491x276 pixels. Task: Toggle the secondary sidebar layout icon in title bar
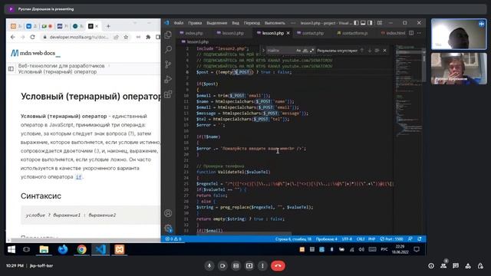tap(370, 23)
